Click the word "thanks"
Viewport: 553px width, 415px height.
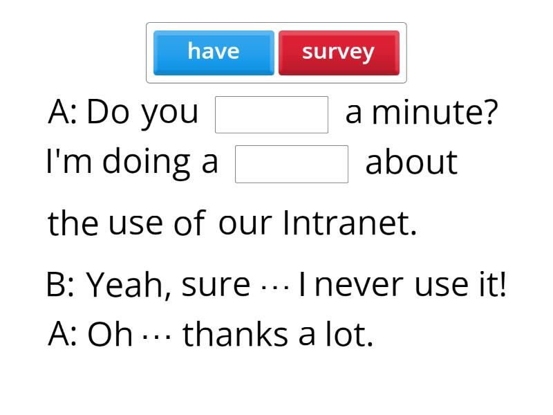point(235,335)
